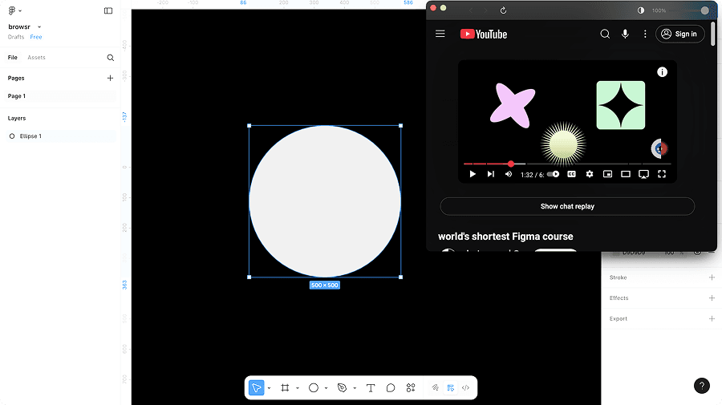The width and height of the screenshot is (722, 405).
Task: Click the 500 × 500 size label
Action: pos(325,286)
